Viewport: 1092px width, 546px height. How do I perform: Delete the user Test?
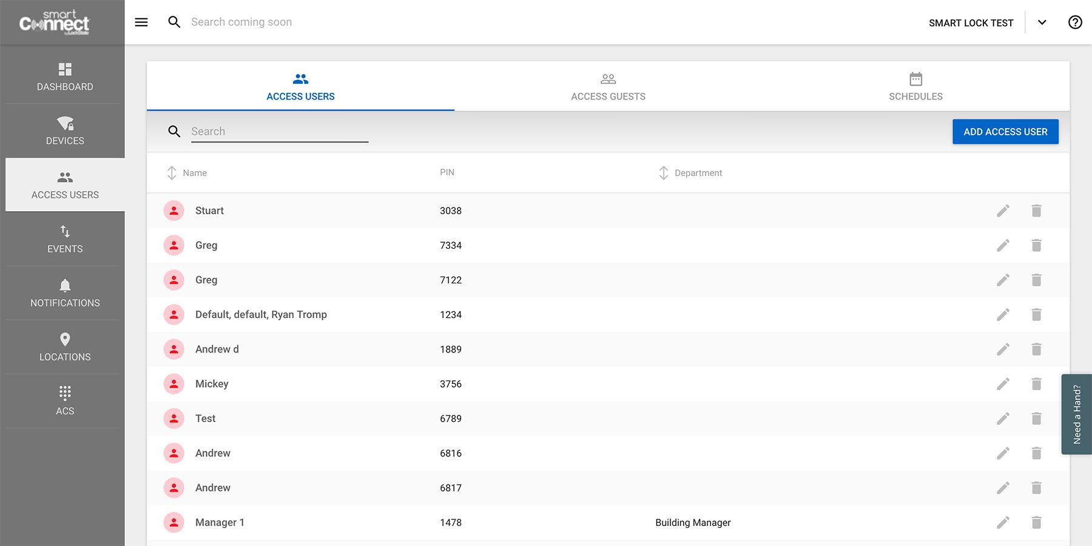click(1036, 418)
